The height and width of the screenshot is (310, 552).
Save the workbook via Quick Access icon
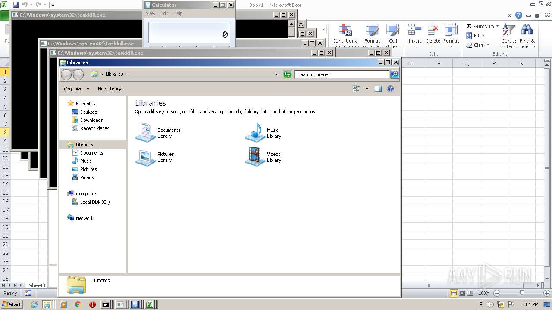click(16, 5)
